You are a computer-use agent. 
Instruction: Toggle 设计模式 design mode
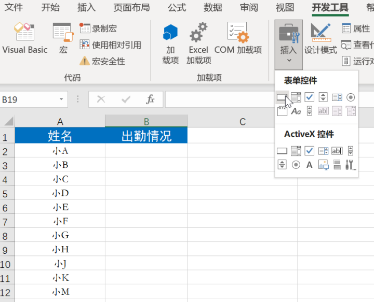[320, 38]
